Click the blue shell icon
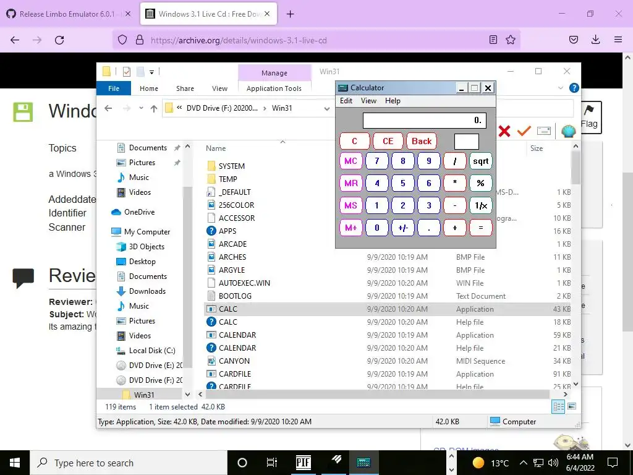This screenshot has height=475, width=633. (x=569, y=131)
